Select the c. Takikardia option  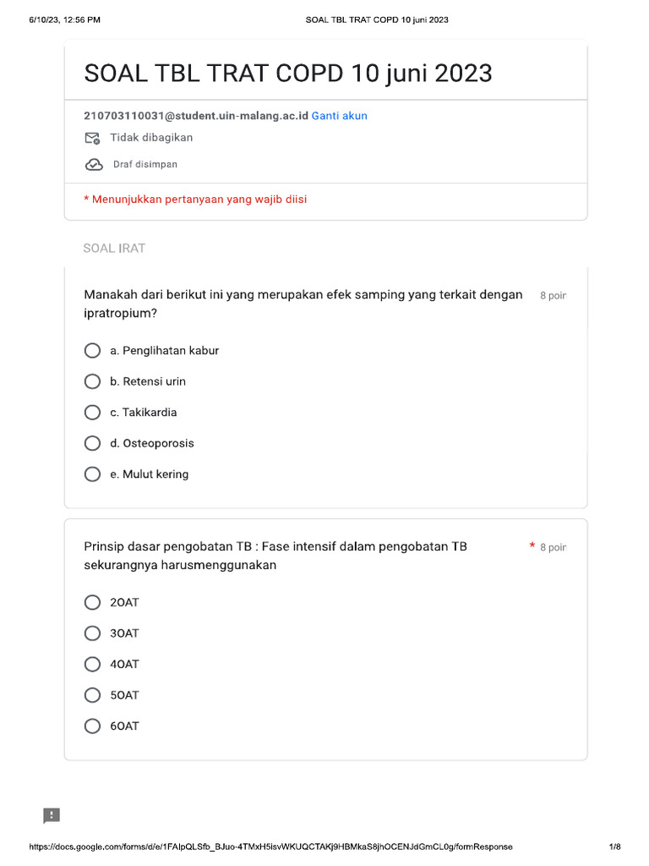[x=93, y=413]
